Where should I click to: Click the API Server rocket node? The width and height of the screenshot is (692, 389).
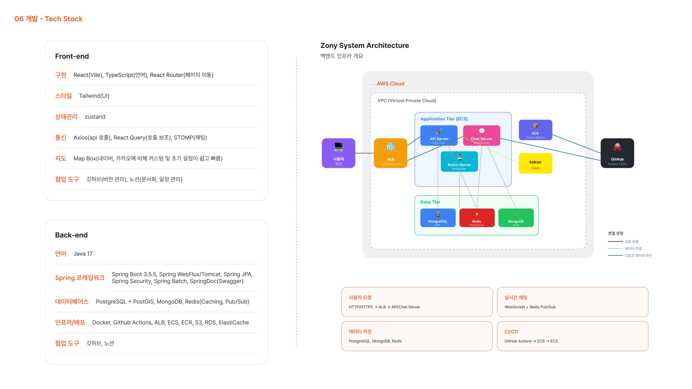click(439, 135)
